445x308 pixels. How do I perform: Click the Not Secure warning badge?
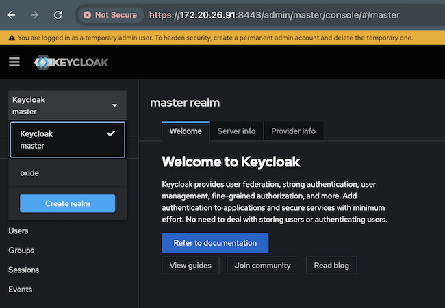109,14
